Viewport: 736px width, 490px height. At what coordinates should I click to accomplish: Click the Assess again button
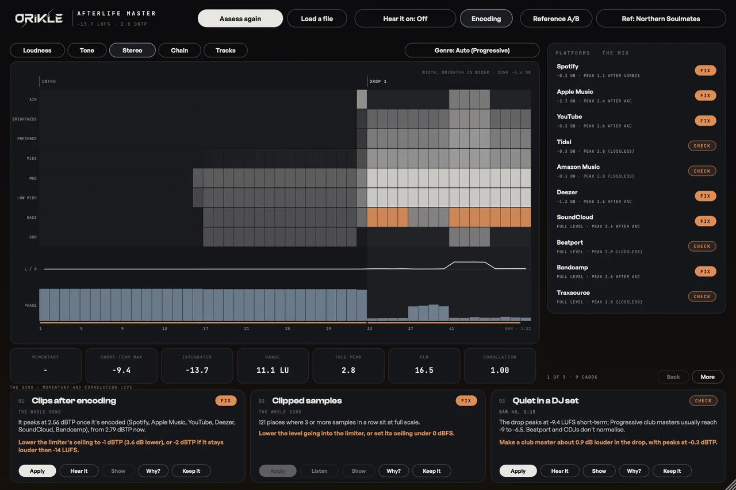(240, 18)
